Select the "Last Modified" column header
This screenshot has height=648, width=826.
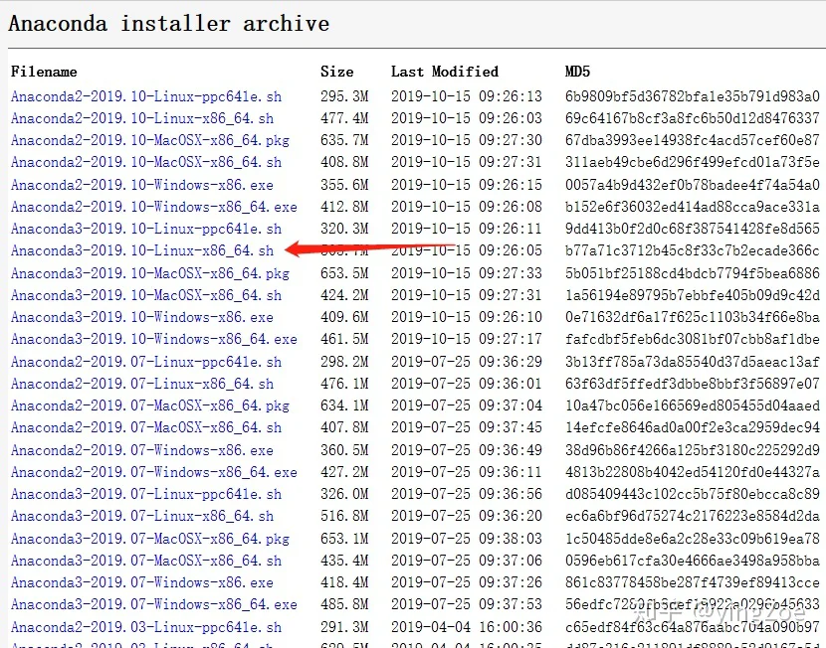pyautogui.click(x=445, y=72)
